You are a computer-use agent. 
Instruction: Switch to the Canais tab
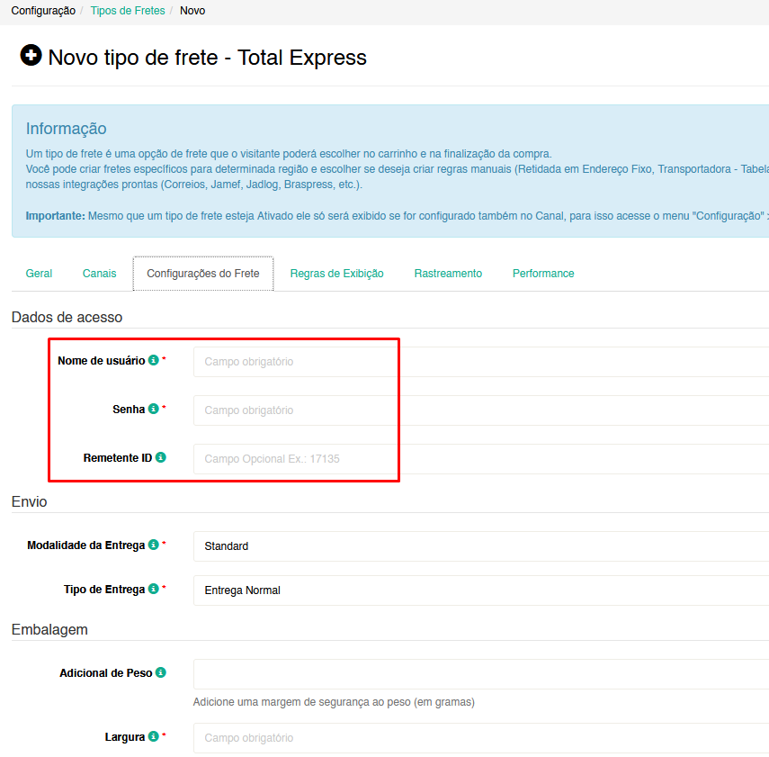coord(99,274)
